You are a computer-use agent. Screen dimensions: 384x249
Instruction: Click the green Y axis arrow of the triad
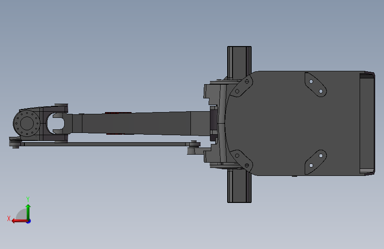28,212
